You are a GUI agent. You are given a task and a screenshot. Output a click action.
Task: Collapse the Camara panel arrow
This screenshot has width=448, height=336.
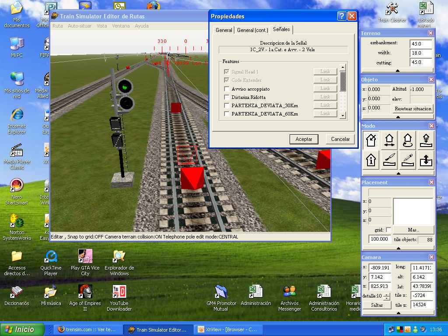coord(398,313)
